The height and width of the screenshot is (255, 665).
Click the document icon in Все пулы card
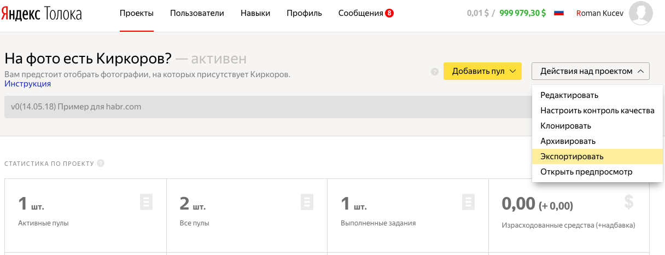[307, 202]
